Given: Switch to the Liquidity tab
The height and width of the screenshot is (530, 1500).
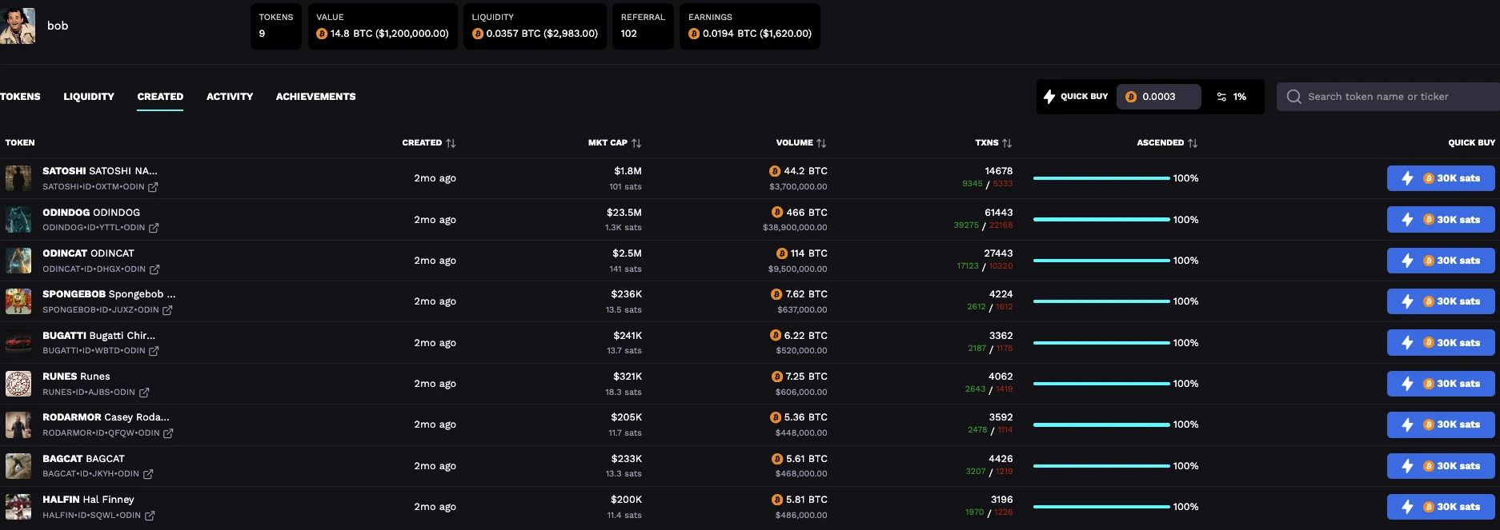Looking at the screenshot, I should point(89,97).
